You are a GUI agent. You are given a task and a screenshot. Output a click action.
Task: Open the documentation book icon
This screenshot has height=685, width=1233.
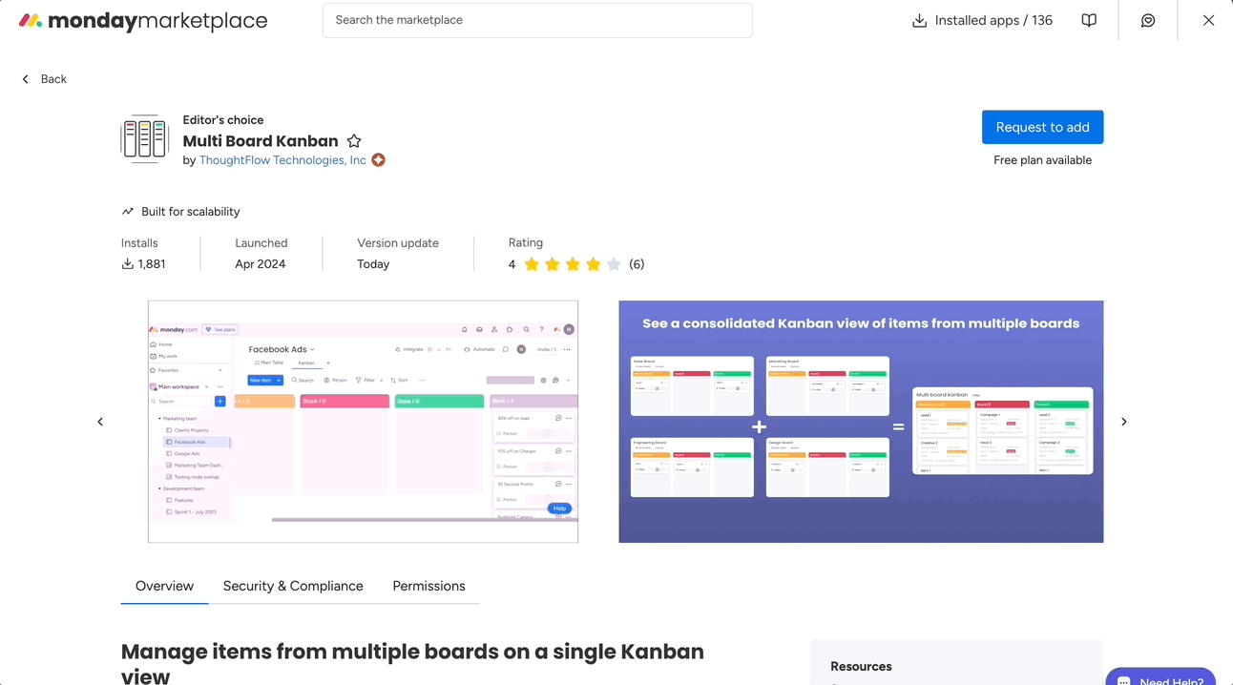[x=1089, y=20]
